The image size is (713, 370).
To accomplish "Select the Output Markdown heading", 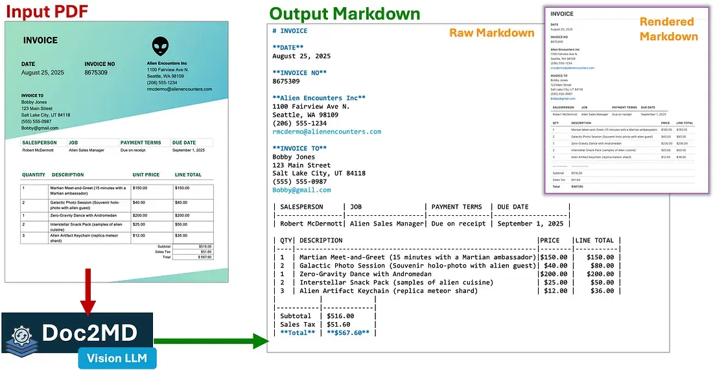I will click(344, 14).
